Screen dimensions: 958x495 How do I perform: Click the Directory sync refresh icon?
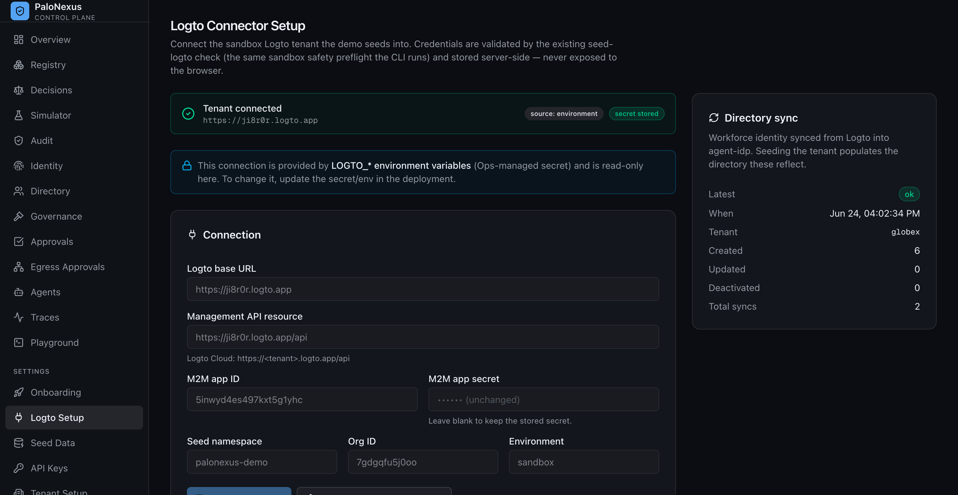tap(714, 118)
